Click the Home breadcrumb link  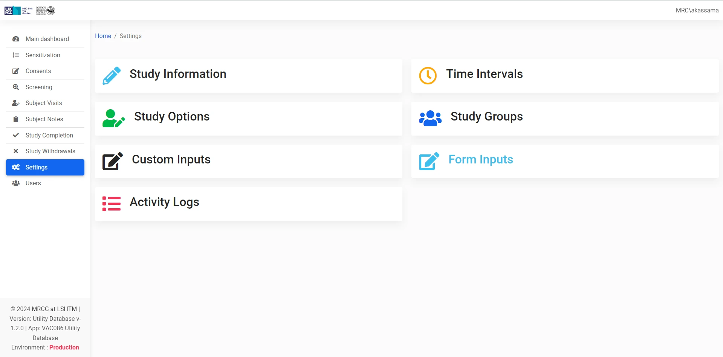coord(103,36)
